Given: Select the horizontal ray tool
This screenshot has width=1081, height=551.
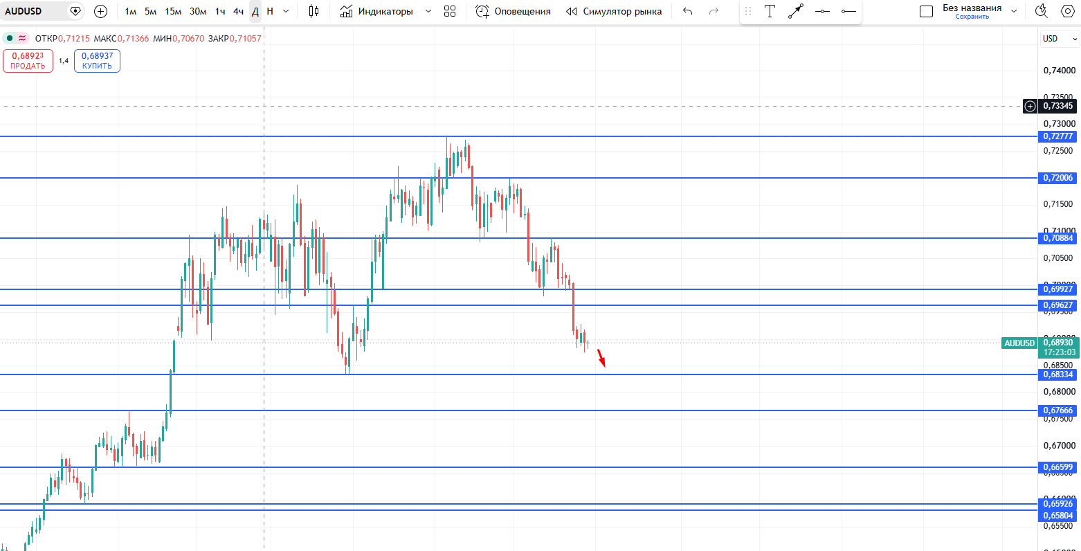Looking at the screenshot, I should pyautogui.click(x=848, y=11).
